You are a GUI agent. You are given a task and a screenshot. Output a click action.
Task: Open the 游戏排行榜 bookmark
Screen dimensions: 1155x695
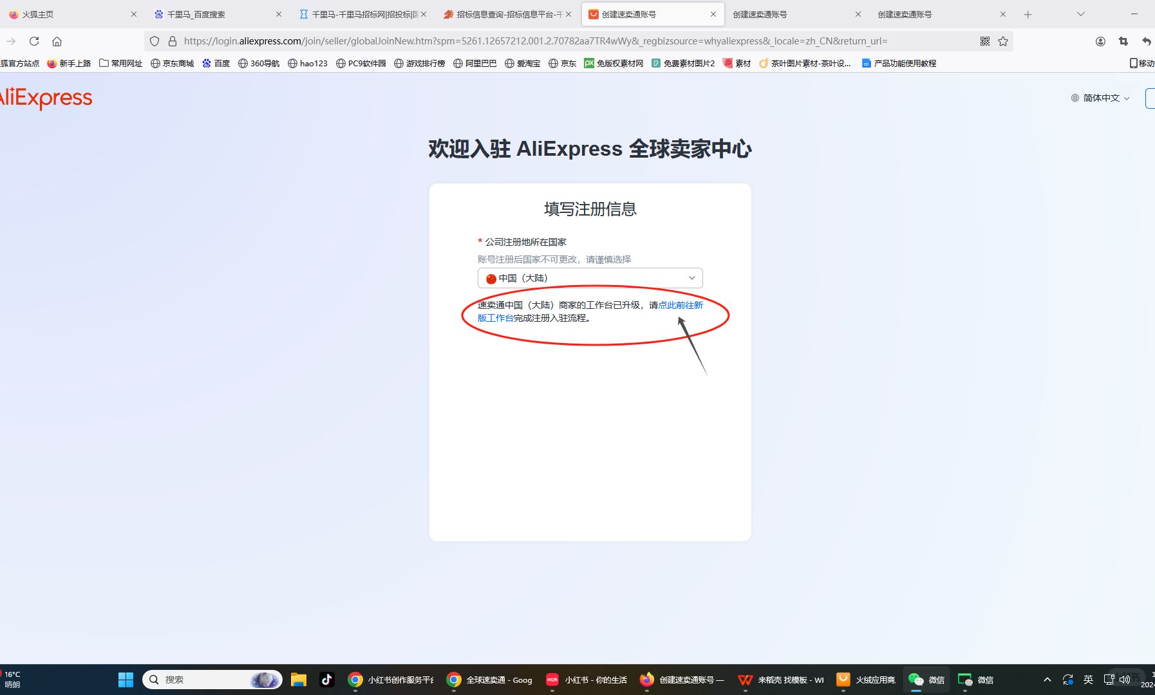pos(419,63)
